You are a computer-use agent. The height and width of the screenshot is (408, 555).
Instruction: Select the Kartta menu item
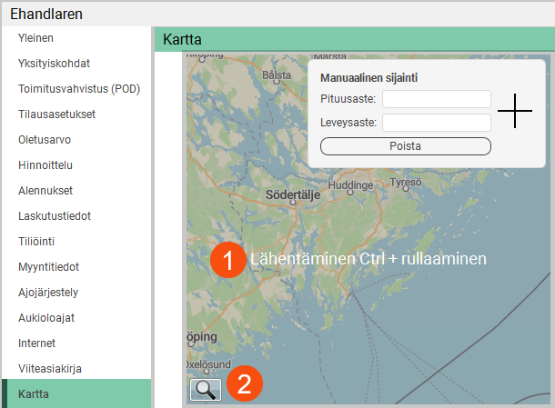tap(34, 394)
